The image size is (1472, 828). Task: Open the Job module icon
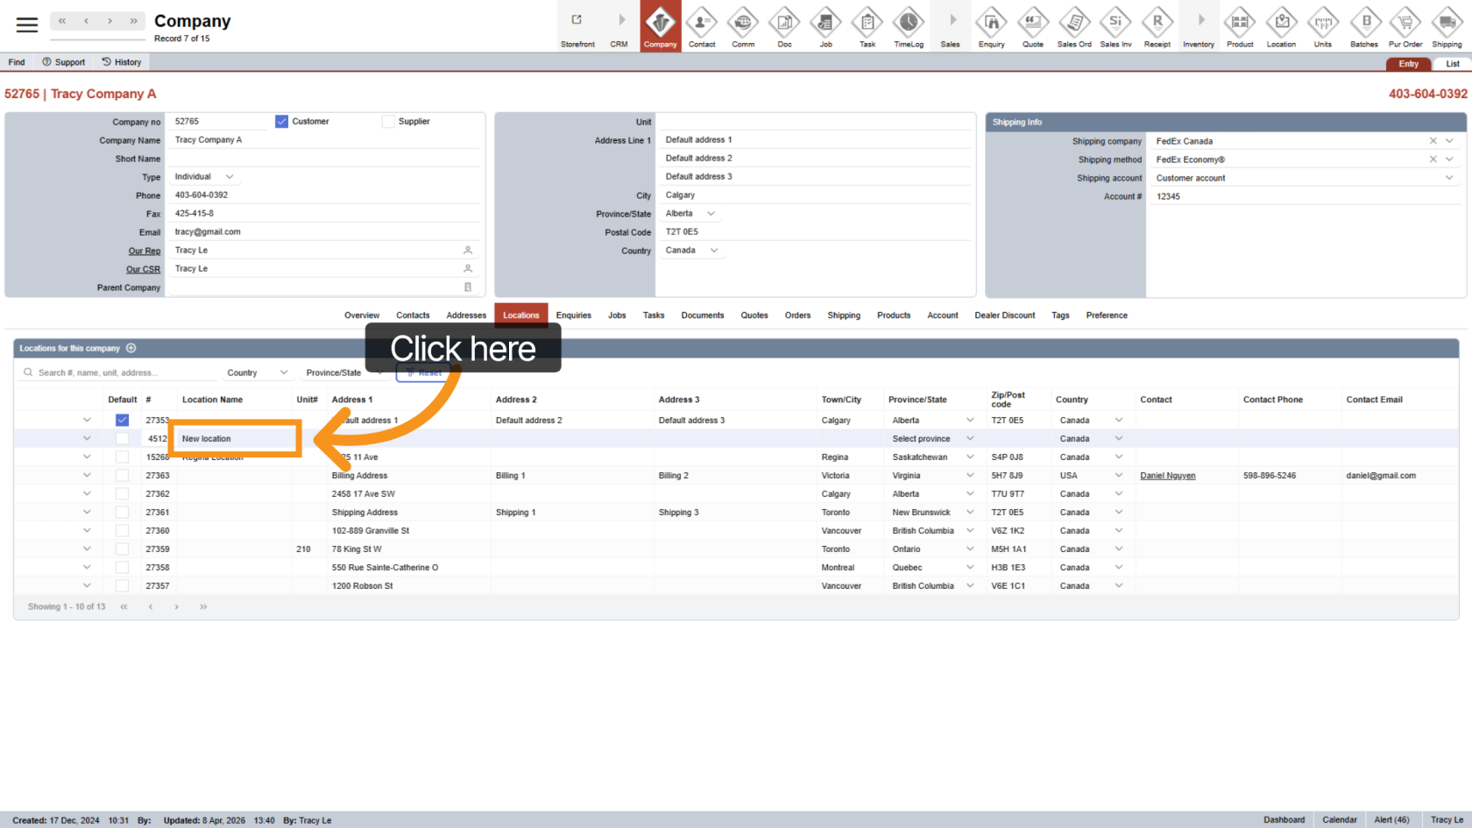pyautogui.click(x=826, y=26)
